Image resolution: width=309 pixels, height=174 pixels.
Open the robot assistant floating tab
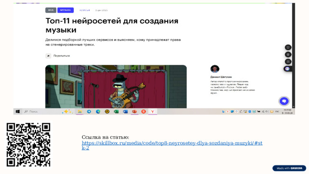(x=288, y=69)
